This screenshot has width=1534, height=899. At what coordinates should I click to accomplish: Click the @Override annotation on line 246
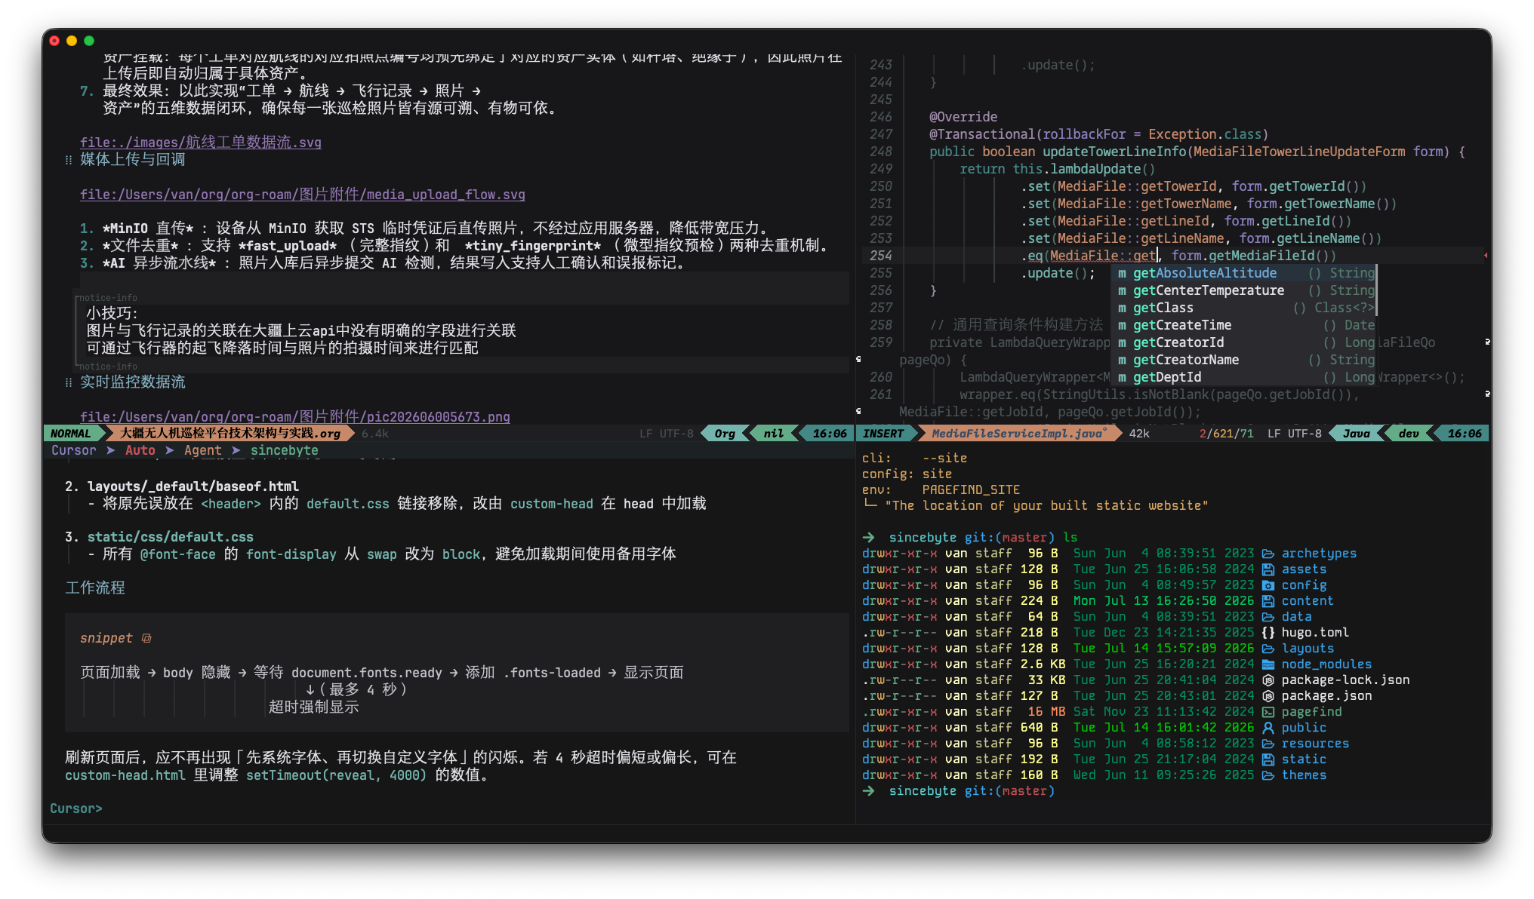963,117
